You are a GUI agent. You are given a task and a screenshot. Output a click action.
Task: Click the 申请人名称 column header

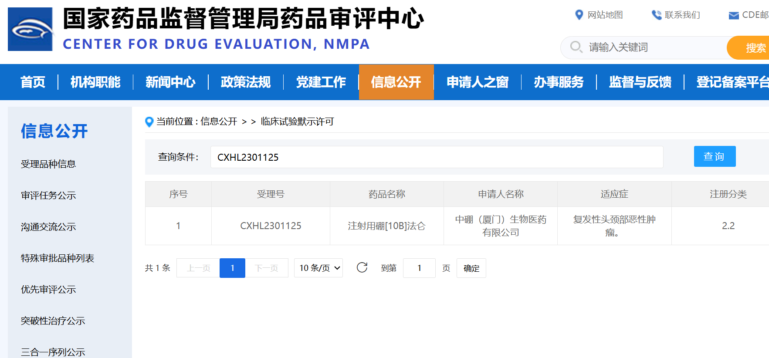pos(501,194)
